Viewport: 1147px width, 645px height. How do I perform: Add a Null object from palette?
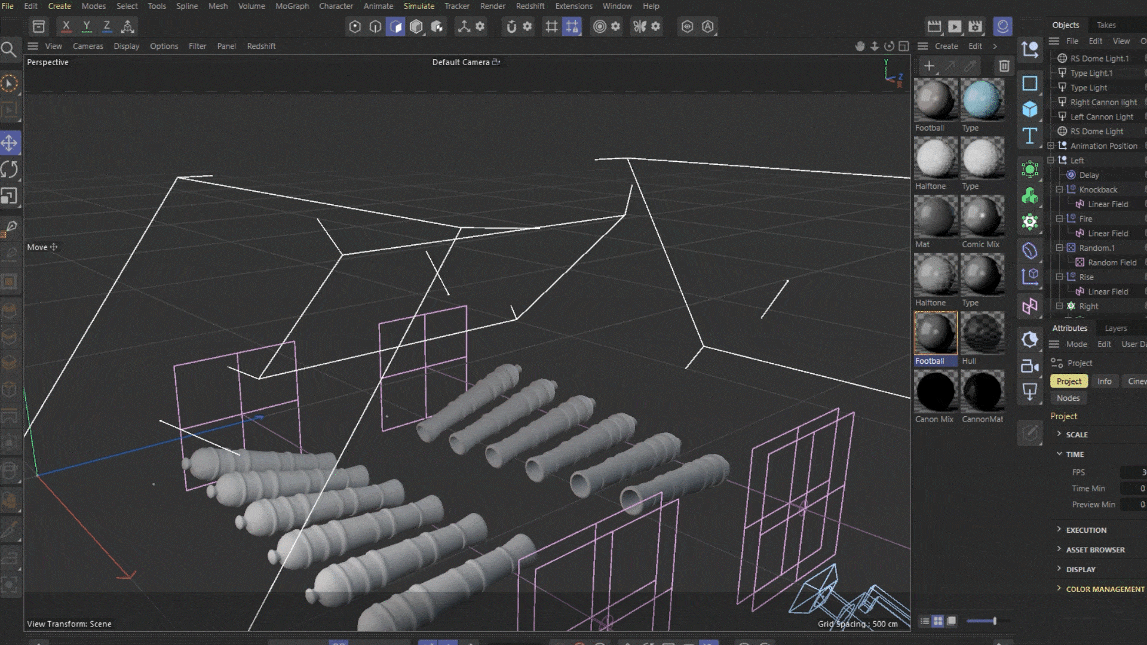click(x=1030, y=50)
